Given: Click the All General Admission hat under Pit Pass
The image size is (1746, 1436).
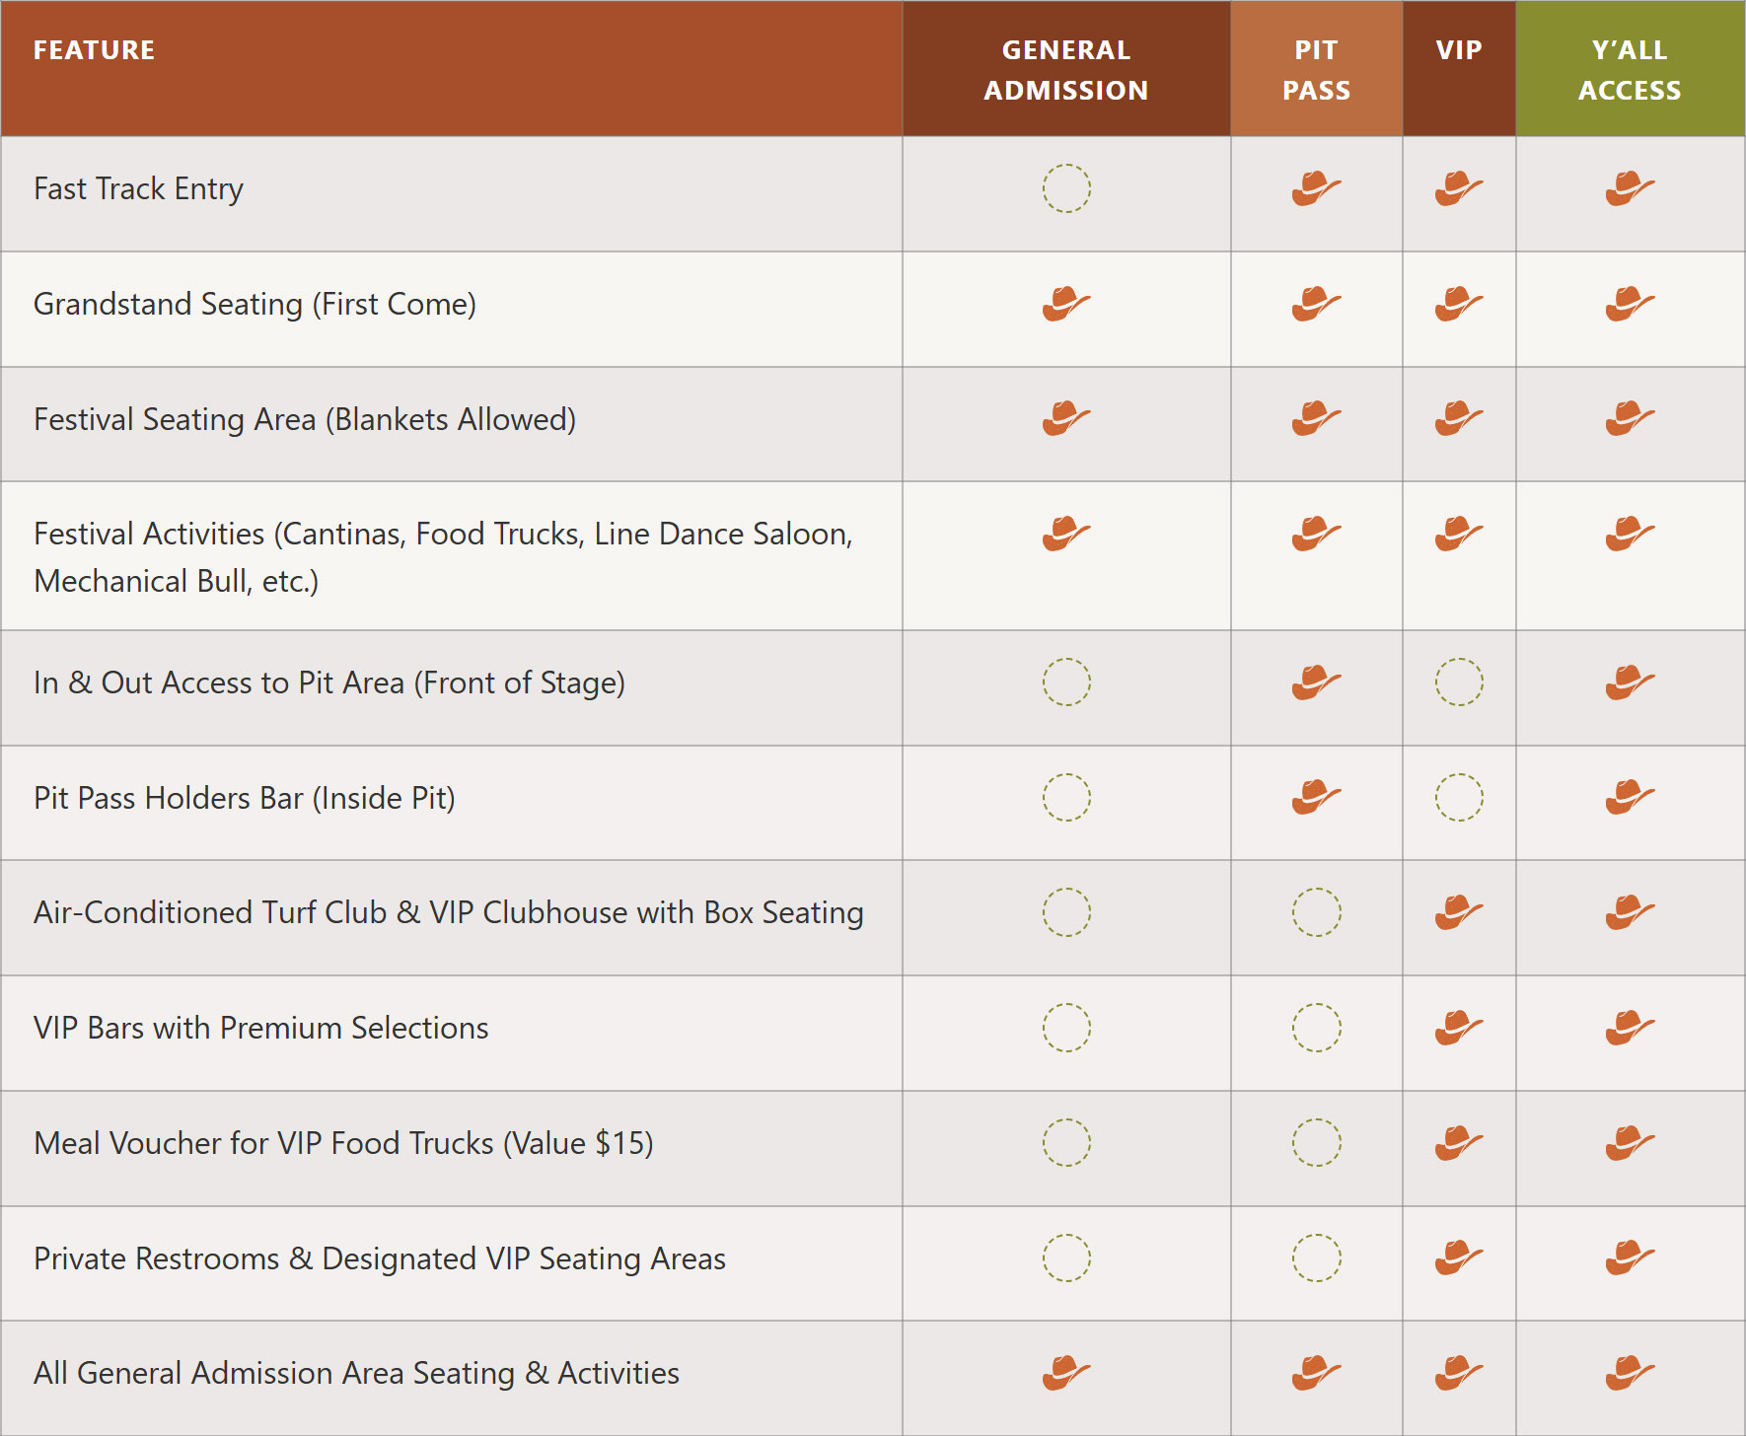Looking at the screenshot, I should click(x=1316, y=1373).
